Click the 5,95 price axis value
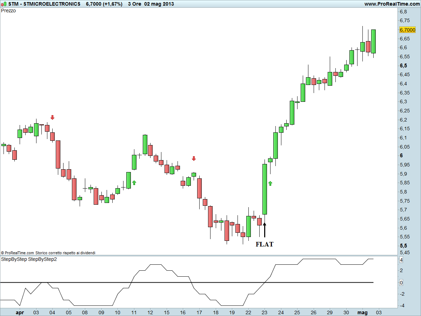 [x=405, y=165]
